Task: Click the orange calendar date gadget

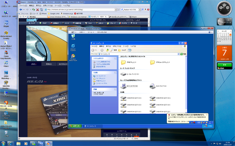Action: pos(224,53)
